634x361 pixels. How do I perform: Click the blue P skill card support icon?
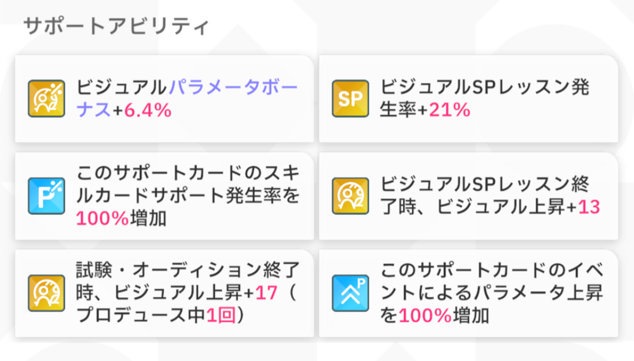click(46, 196)
